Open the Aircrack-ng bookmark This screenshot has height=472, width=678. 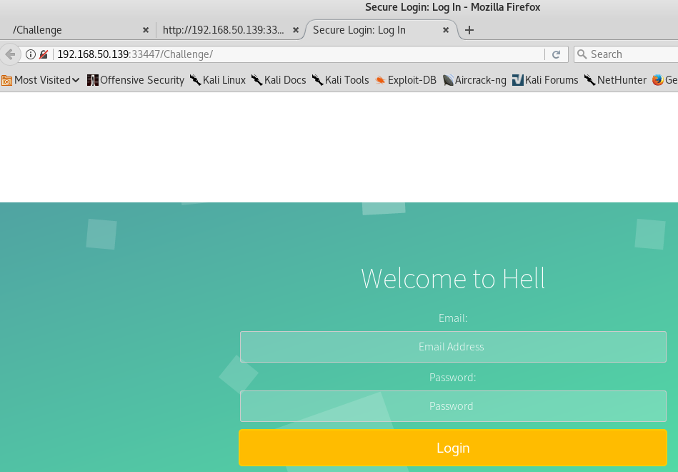point(474,80)
